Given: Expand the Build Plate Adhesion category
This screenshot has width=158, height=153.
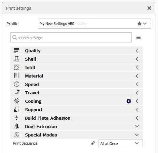Looking at the screenshot, I should (x=137, y=118).
